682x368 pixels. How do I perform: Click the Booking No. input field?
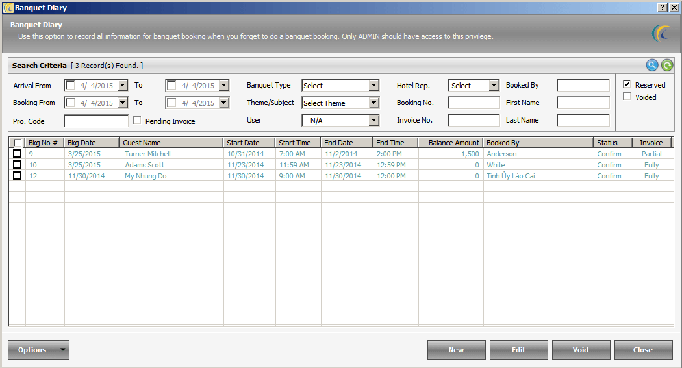[x=474, y=103]
